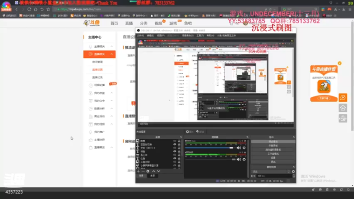This screenshot has width=354, height=199.
Task: Open transition properties gear beside 淡出
Action: pos(293,172)
